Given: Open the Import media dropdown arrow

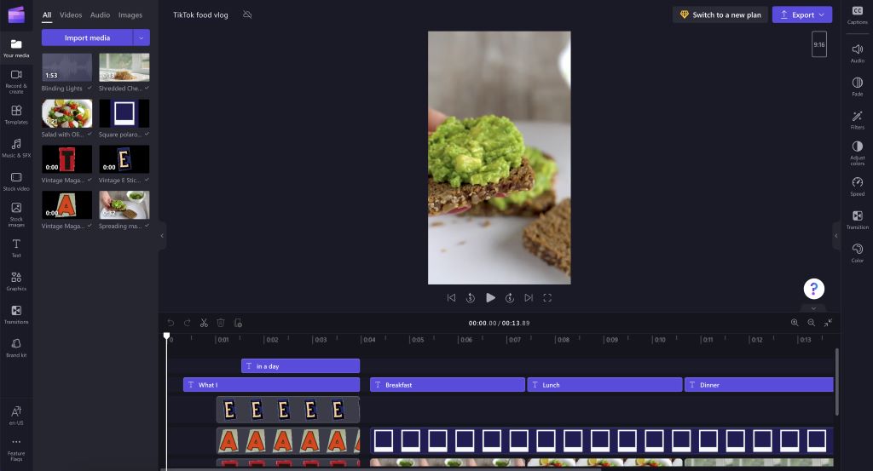Looking at the screenshot, I should (142, 37).
